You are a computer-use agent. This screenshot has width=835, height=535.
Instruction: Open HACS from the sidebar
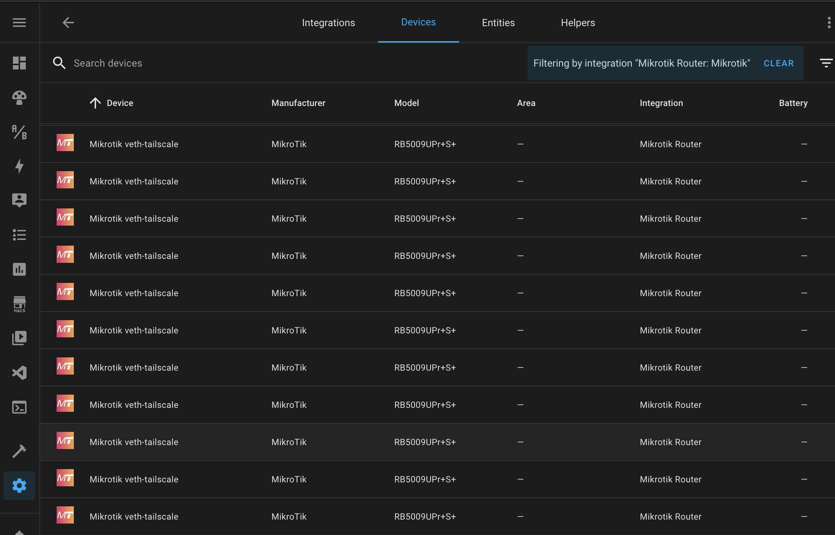click(19, 304)
